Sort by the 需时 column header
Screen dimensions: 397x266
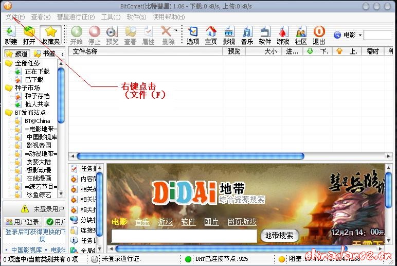pyautogui.click(x=373, y=51)
